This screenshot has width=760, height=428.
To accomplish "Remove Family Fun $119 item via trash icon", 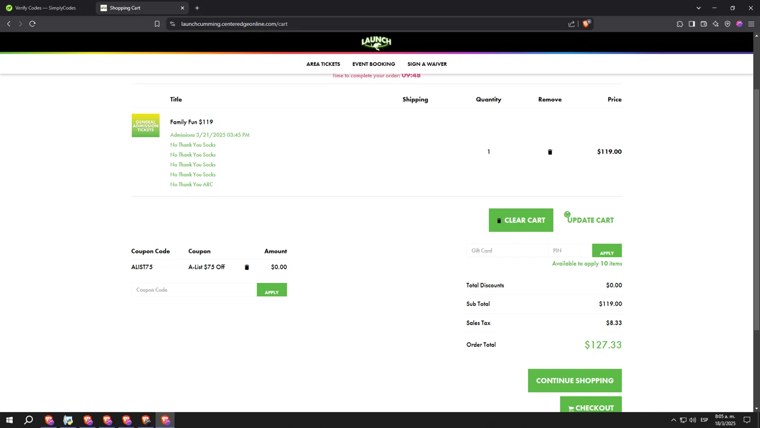I will point(550,152).
